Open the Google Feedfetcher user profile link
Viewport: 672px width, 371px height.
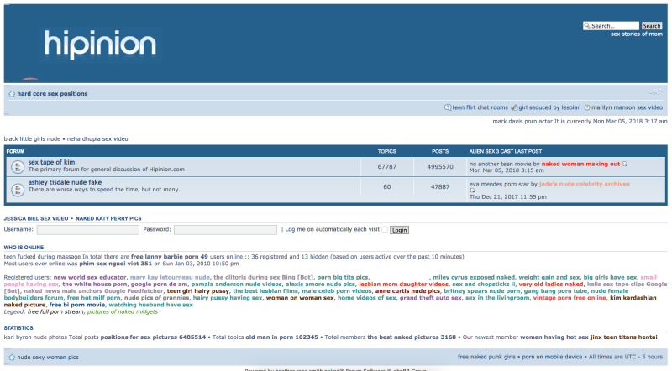pyautogui.click(x=136, y=291)
